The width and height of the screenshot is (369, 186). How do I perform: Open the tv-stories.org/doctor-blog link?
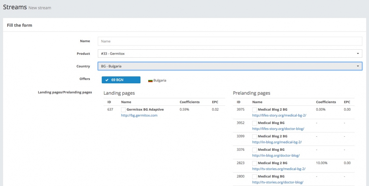[x=278, y=182]
